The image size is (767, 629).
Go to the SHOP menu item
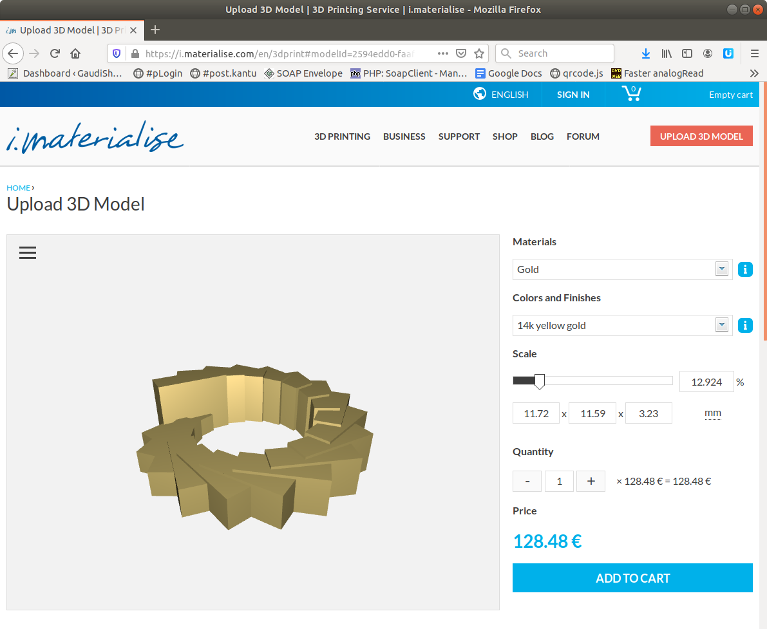coord(505,136)
